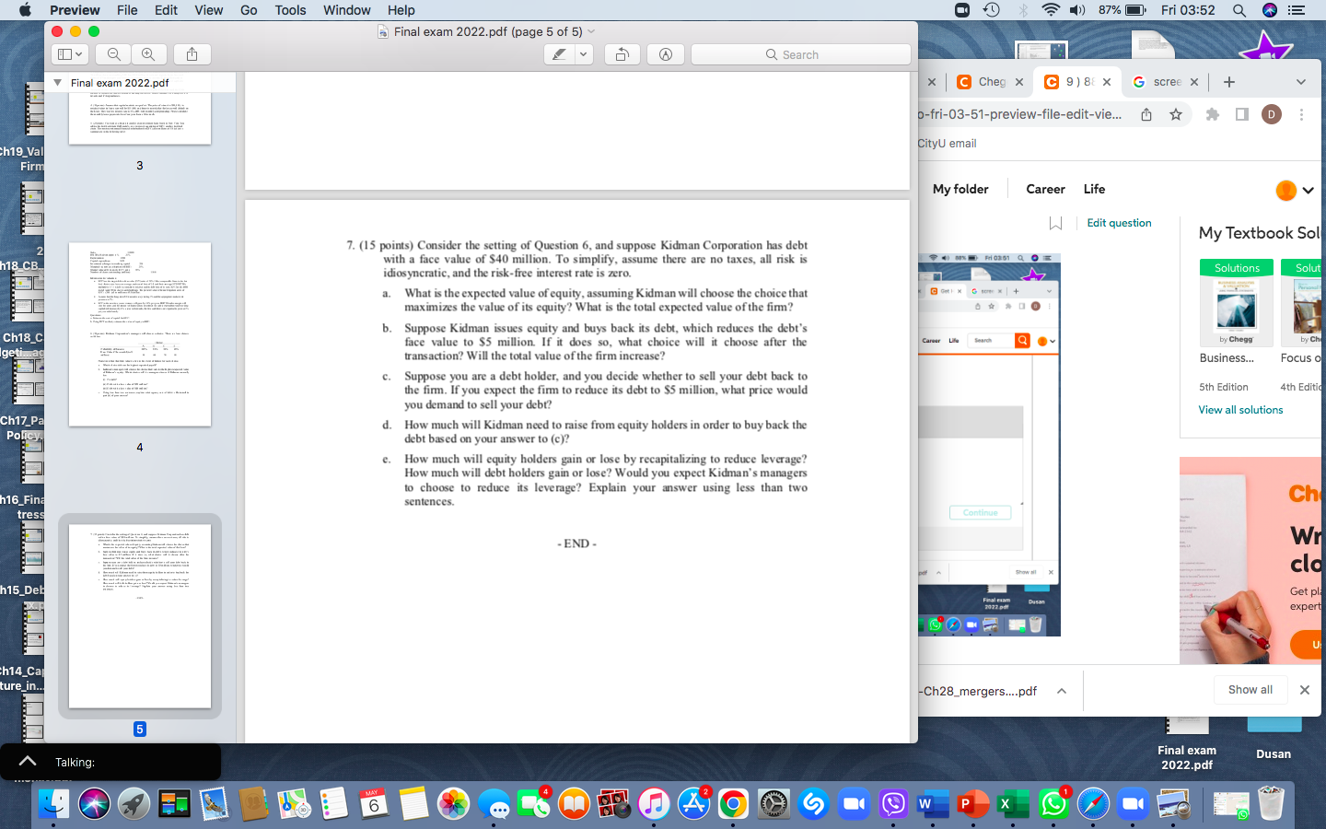Open the draw/sketch tool in Preview
The height and width of the screenshot is (829, 1326).
click(x=665, y=54)
